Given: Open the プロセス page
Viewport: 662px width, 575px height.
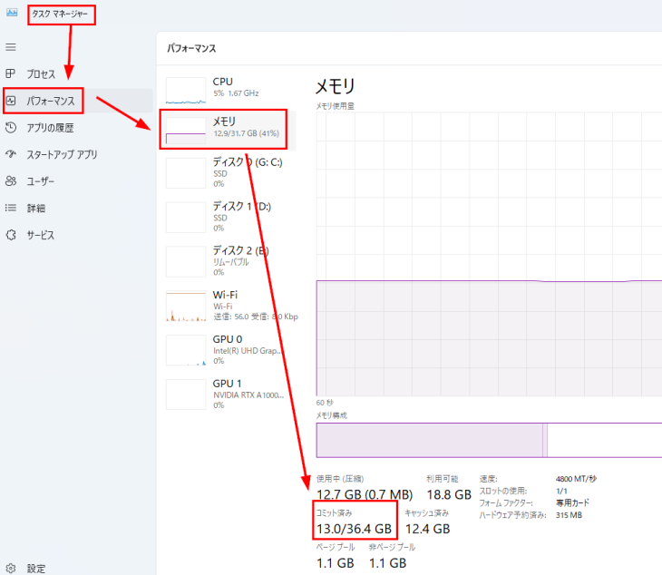Looking at the screenshot, I should [41, 74].
